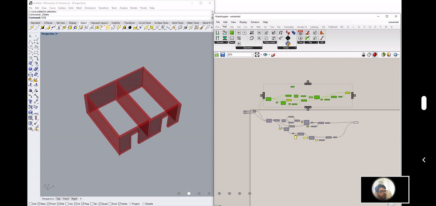Open Grasshopper file with green folder icon

[217, 55]
